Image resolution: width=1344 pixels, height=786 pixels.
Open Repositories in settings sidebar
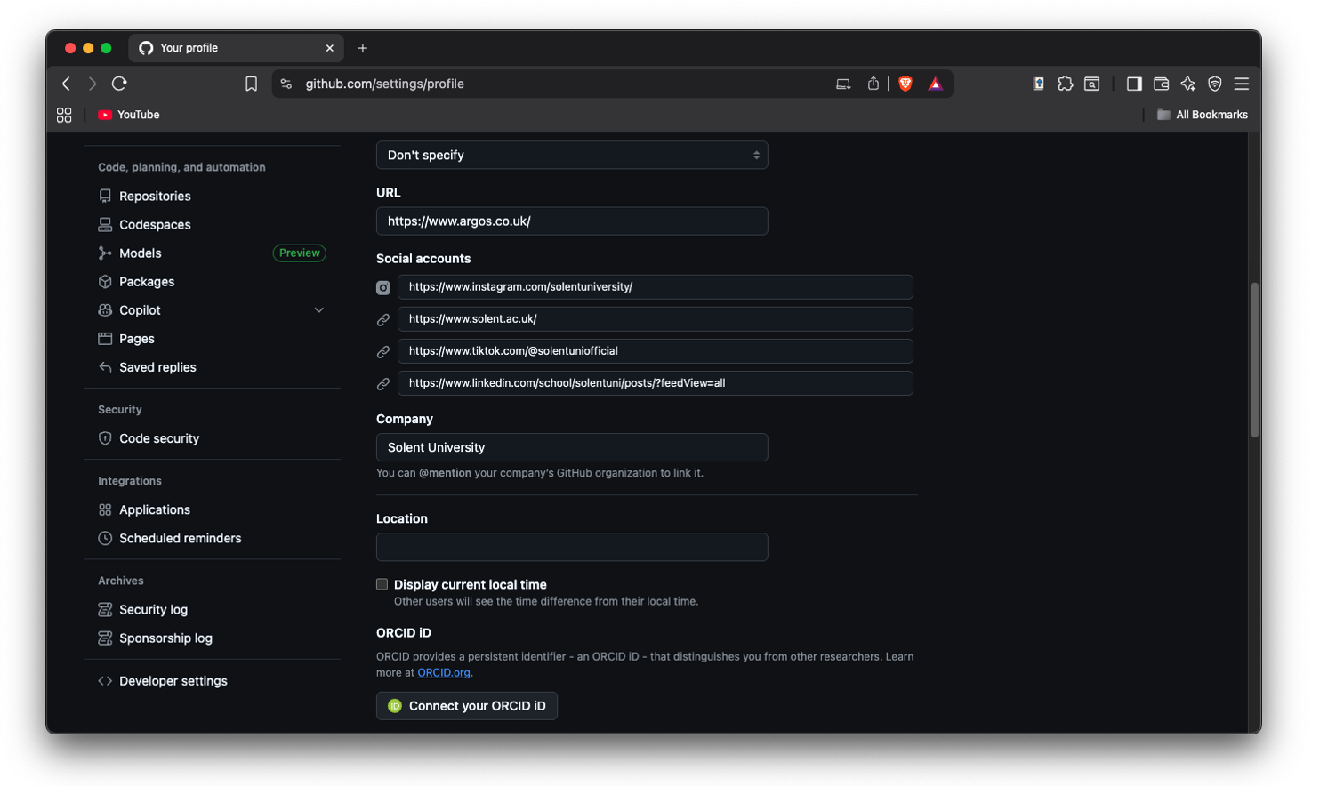[155, 196]
